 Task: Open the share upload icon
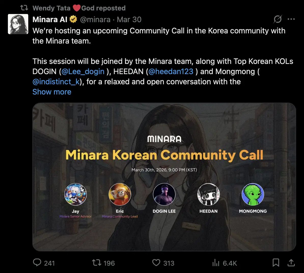pos(291,263)
